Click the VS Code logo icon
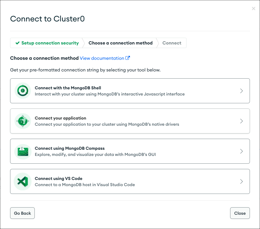Viewport: 260px width, 229px height. pos(23,182)
